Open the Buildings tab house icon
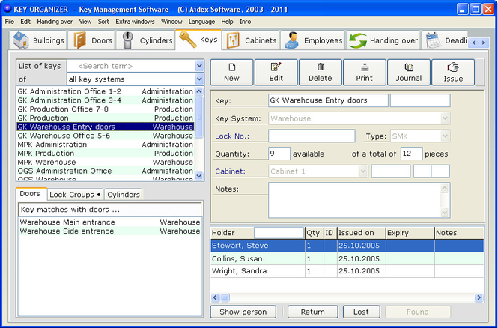498x328 pixels. [21, 40]
